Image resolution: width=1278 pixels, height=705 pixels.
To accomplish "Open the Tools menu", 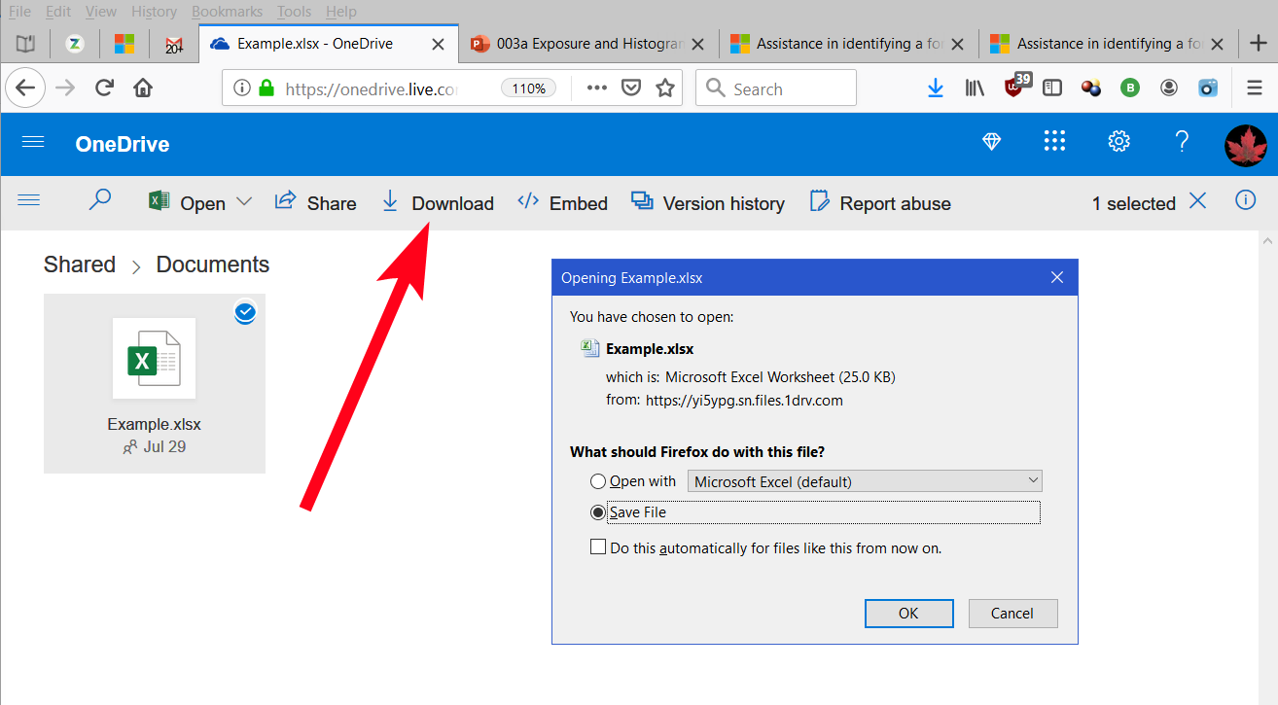I will coord(294,12).
